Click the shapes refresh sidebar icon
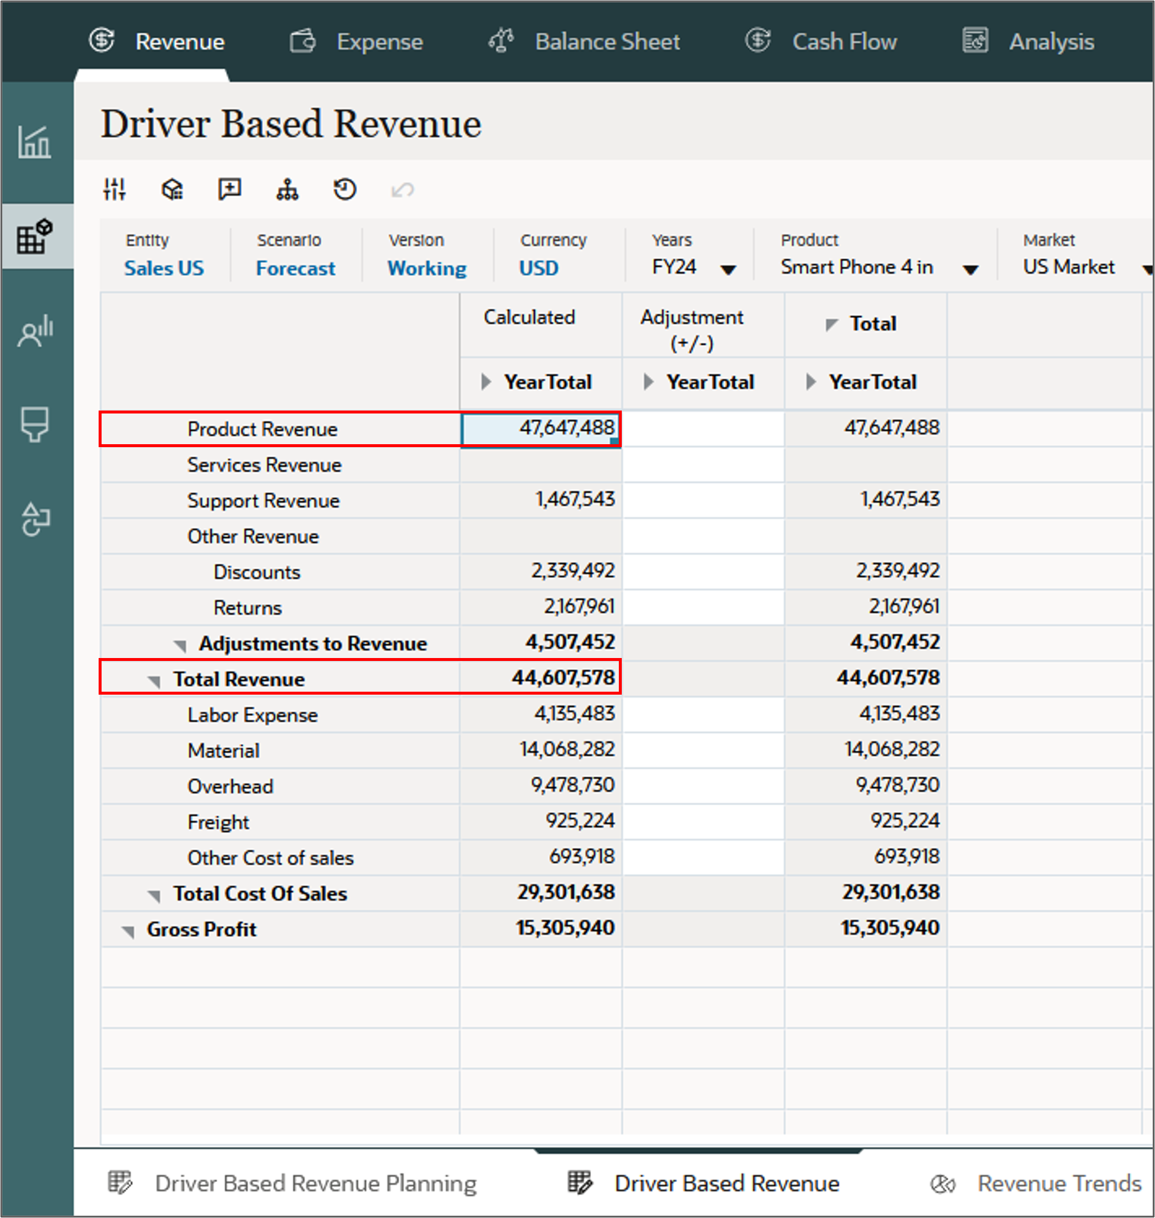The image size is (1155, 1218). pyautogui.click(x=35, y=519)
